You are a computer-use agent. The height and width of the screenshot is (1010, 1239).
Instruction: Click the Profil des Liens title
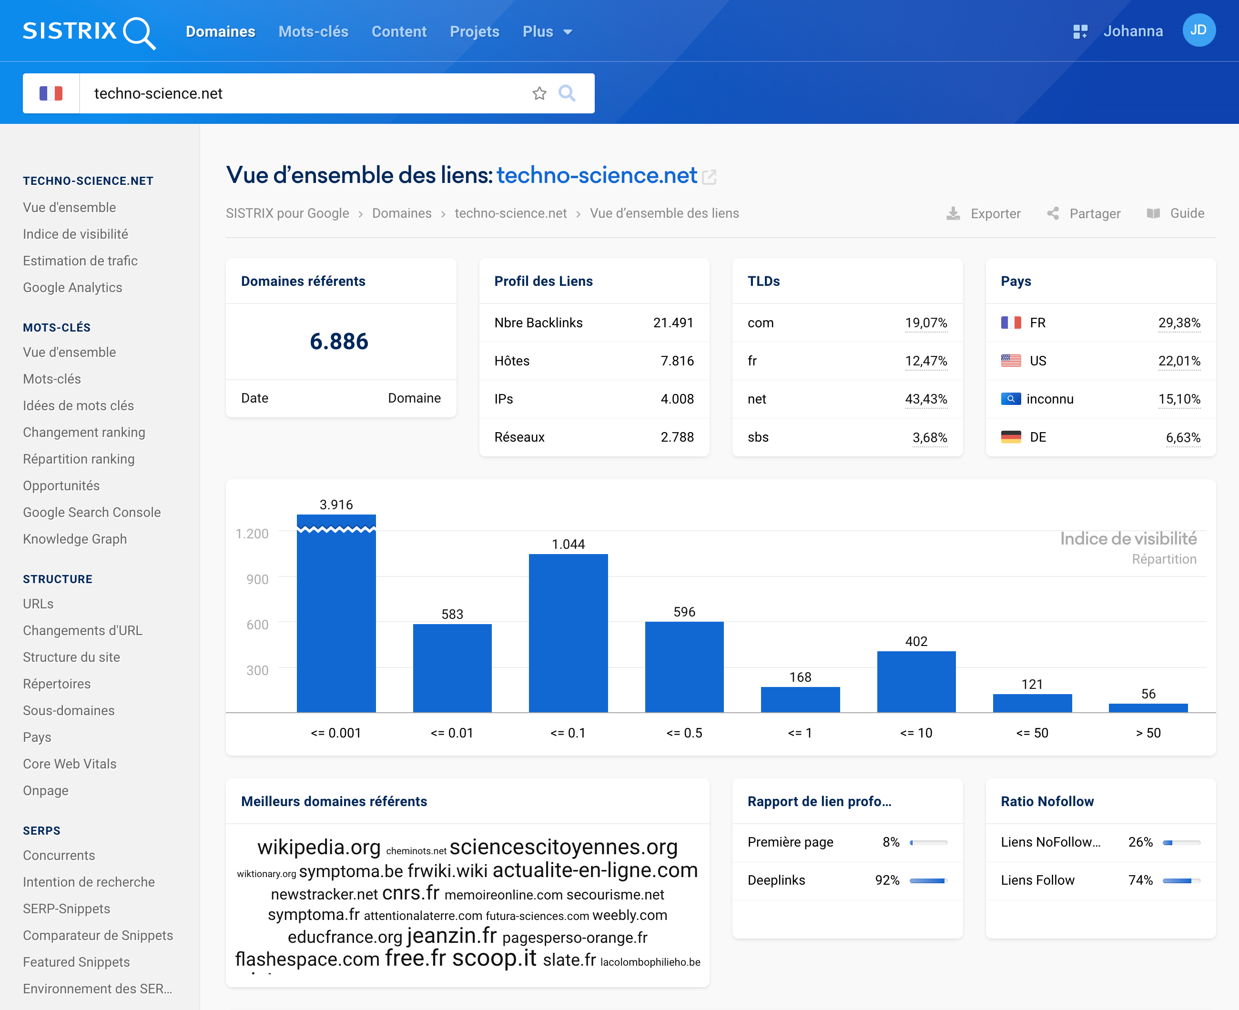544,281
